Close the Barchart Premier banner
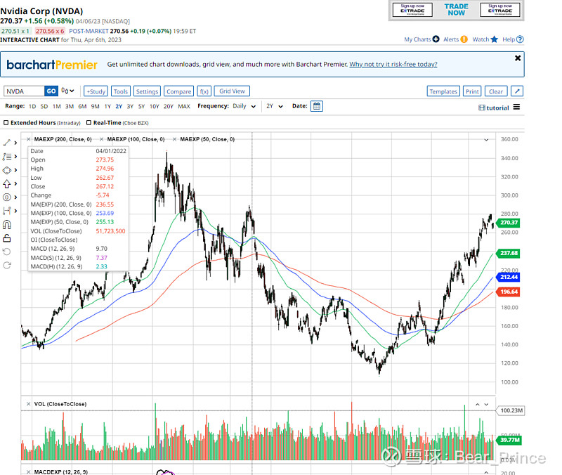 tap(518, 58)
